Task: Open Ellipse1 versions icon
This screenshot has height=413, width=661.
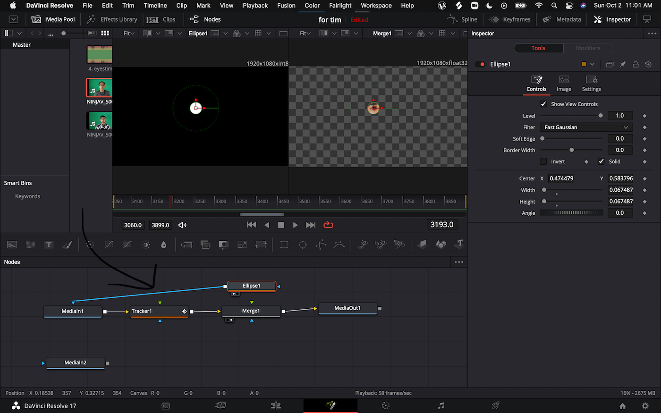Action: [x=610, y=64]
